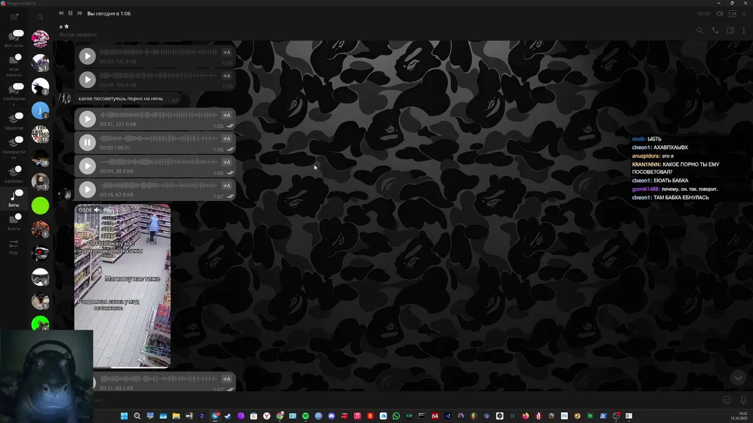753x423 pixels.
Task: Open the Telegram hamburger main menu
Action: pos(14,17)
